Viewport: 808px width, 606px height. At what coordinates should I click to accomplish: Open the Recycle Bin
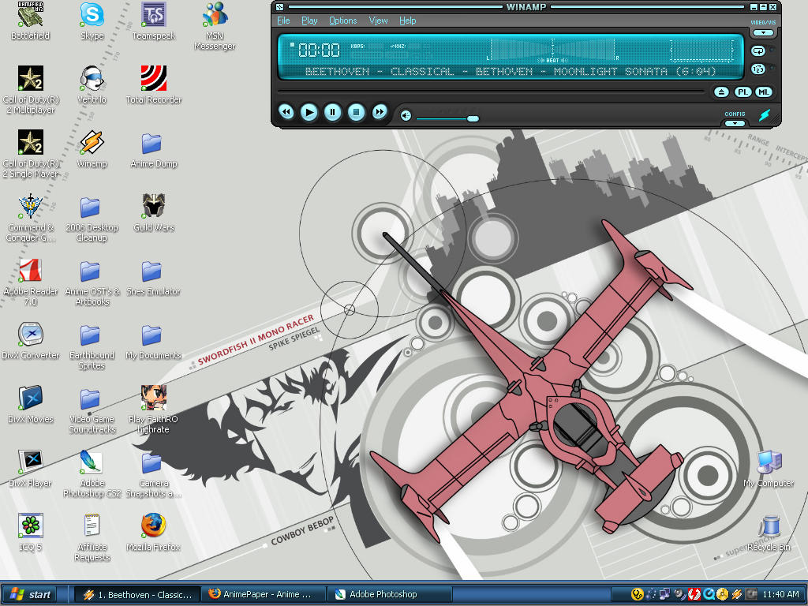tap(769, 532)
